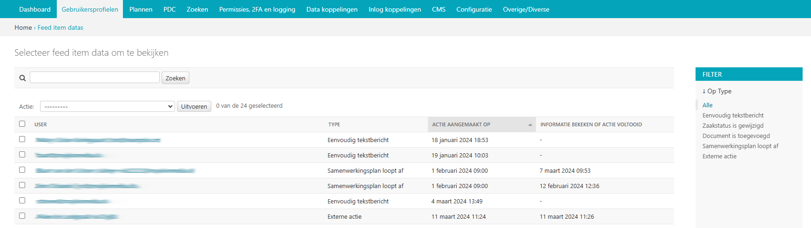Switch to the Dashboard tab
The width and height of the screenshot is (811, 228).
[x=35, y=9]
